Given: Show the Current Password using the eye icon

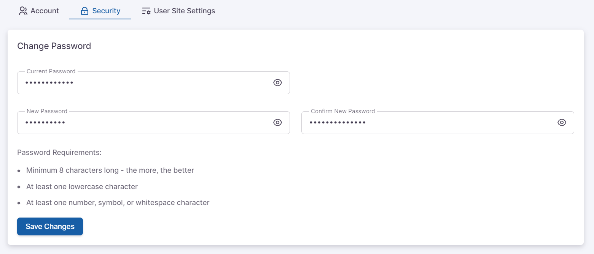Looking at the screenshot, I should click(277, 83).
